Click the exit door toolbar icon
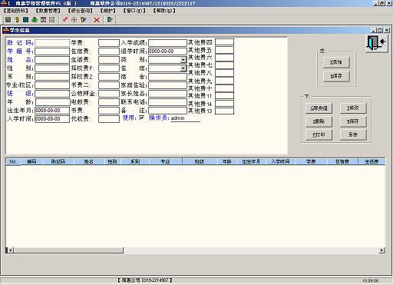Screen dimensions: 393x285 click(x=110, y=20)
